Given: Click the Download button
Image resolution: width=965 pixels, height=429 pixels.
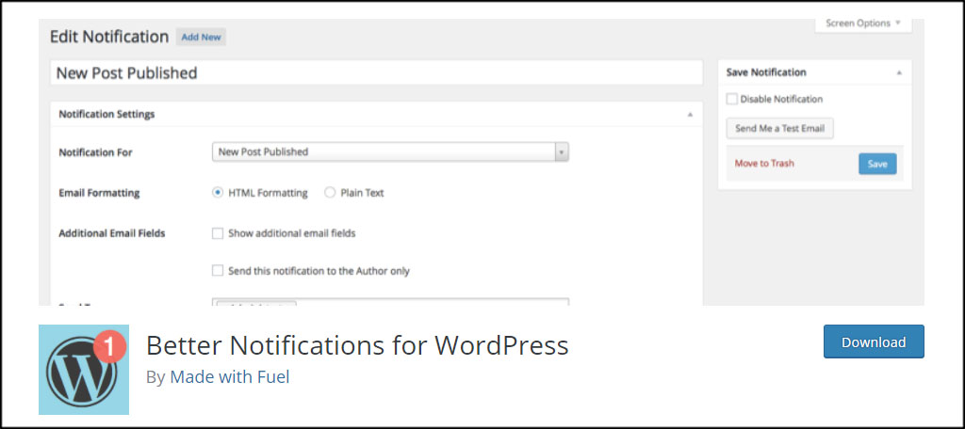Looking at the screenshot, I should pos(874,342).
